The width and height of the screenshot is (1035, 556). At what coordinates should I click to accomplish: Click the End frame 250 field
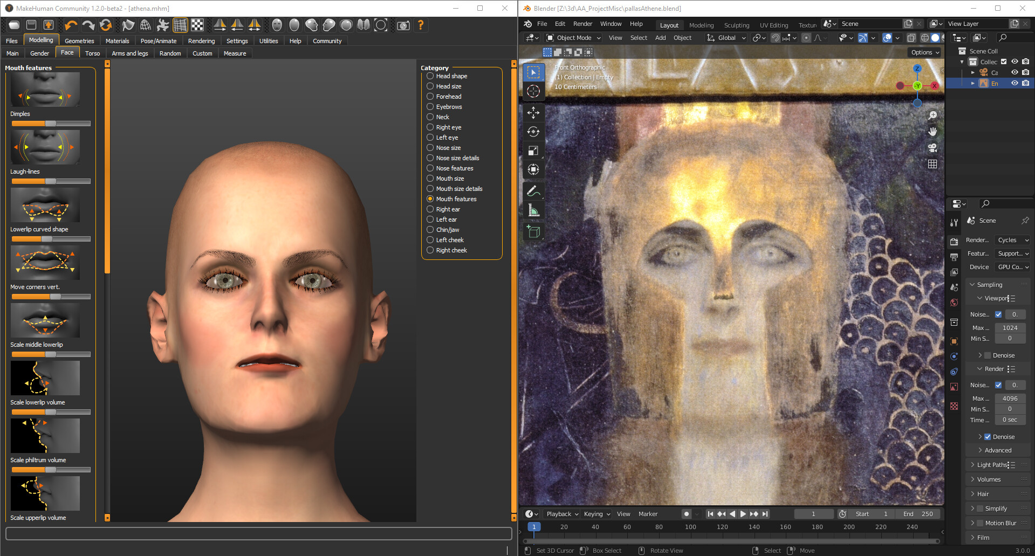(919, 514)
